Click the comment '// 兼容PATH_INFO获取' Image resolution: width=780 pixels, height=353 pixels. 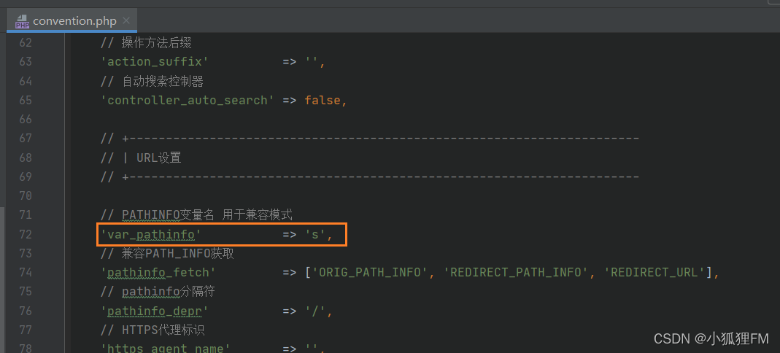[x=167, y=254]
